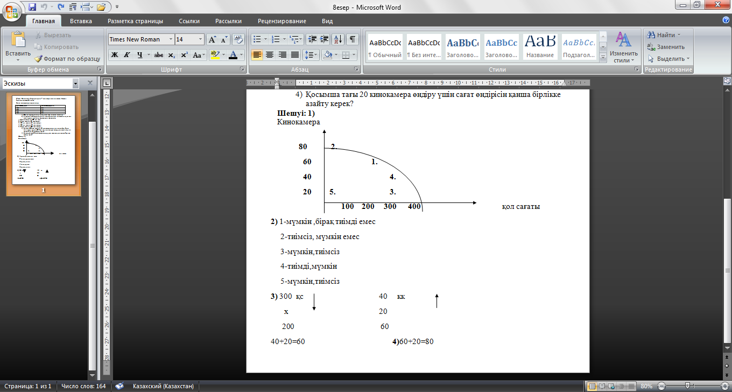Click Format Painter (Формат по образцу)
732x392 pixels.
(67, 59)
